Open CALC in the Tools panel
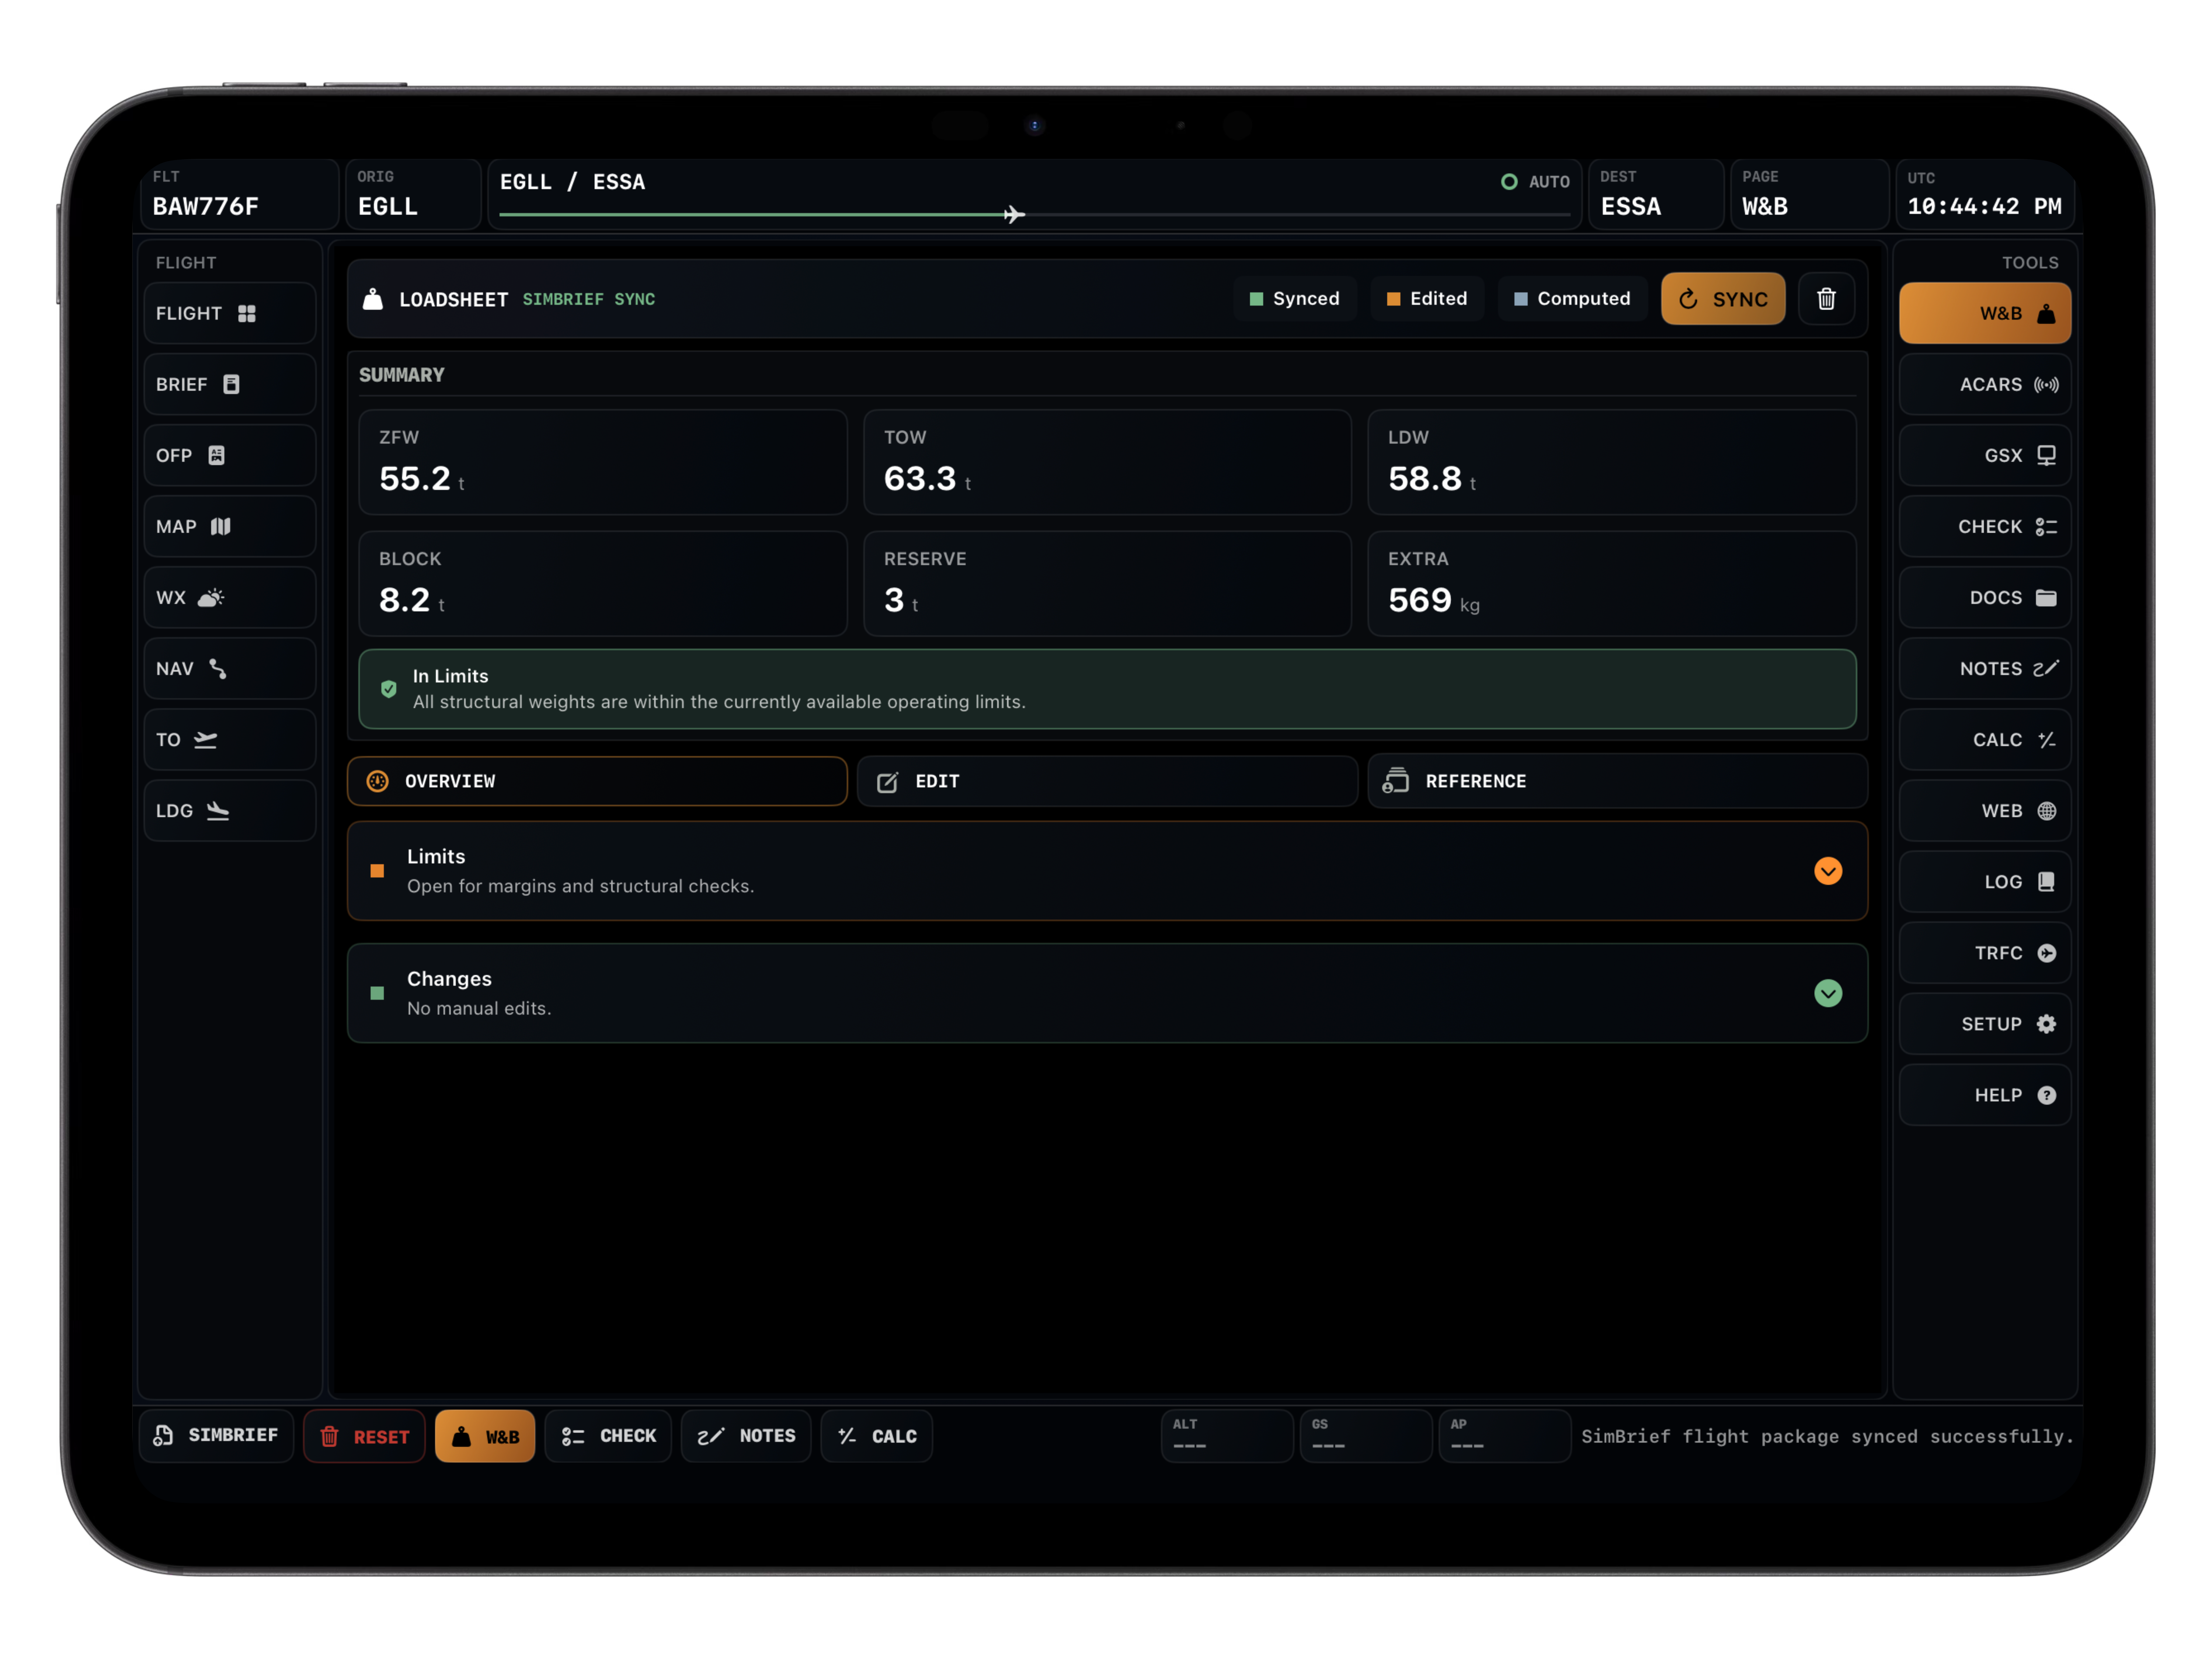The image size is (2212, 1659). [1985, 740]
